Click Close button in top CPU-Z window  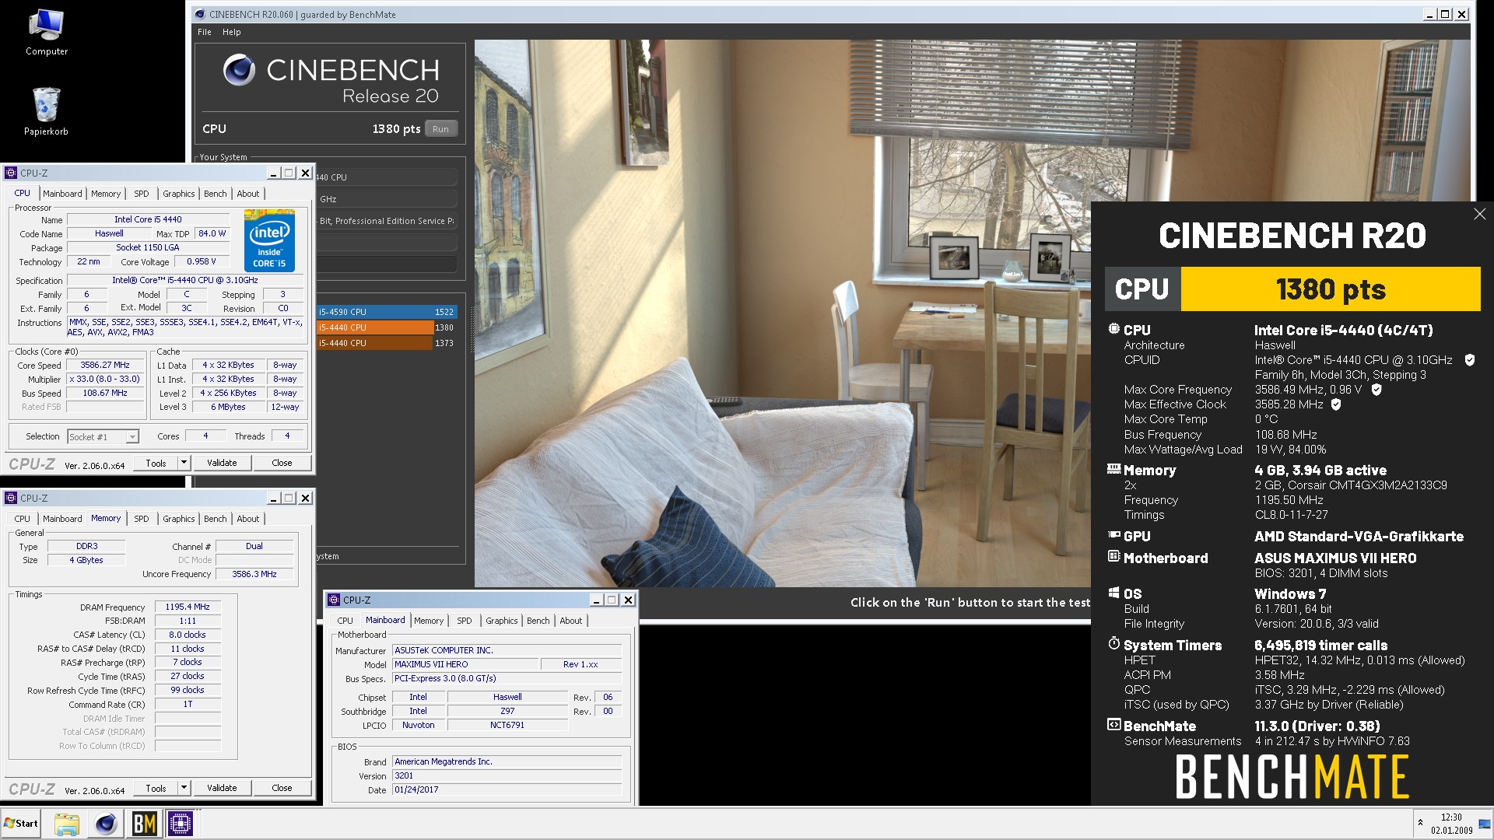(x=282, y=463)
